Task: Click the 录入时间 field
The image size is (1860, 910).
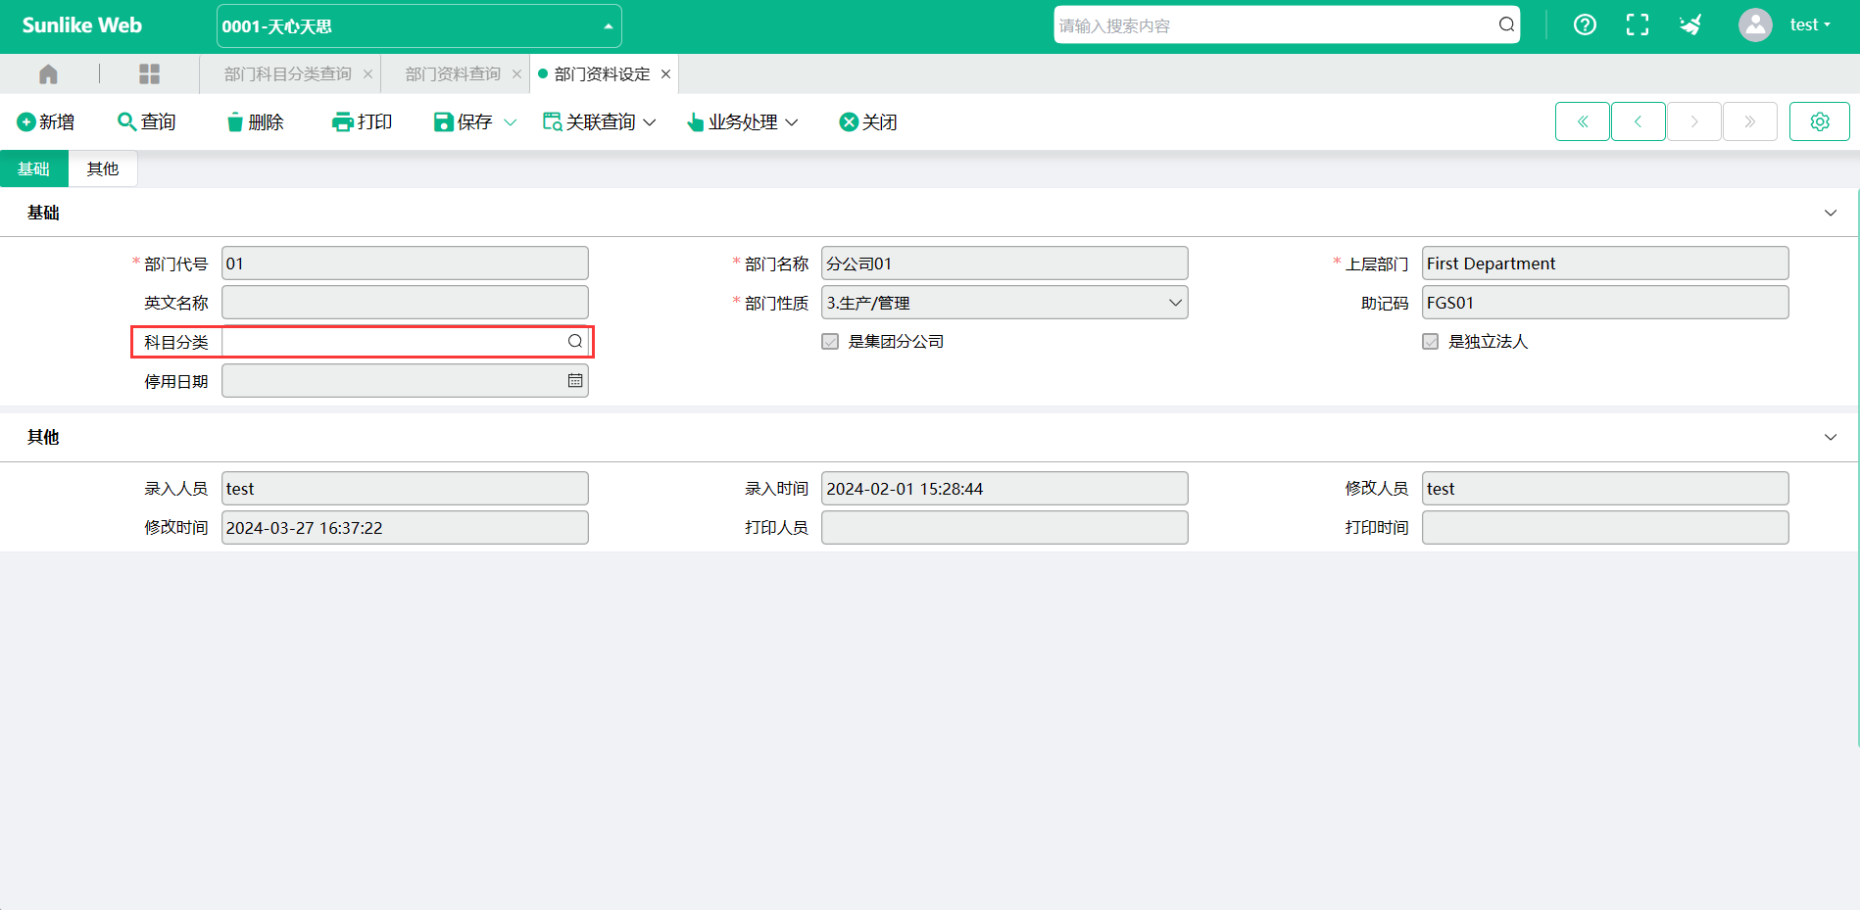Action: click(x=1004, y=488)
